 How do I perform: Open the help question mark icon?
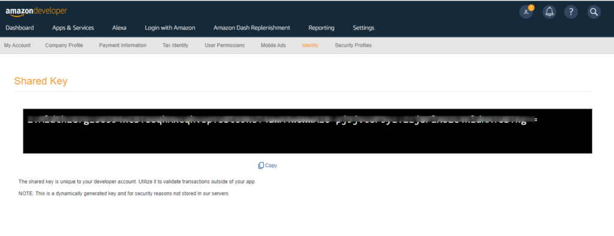point(571,12)
